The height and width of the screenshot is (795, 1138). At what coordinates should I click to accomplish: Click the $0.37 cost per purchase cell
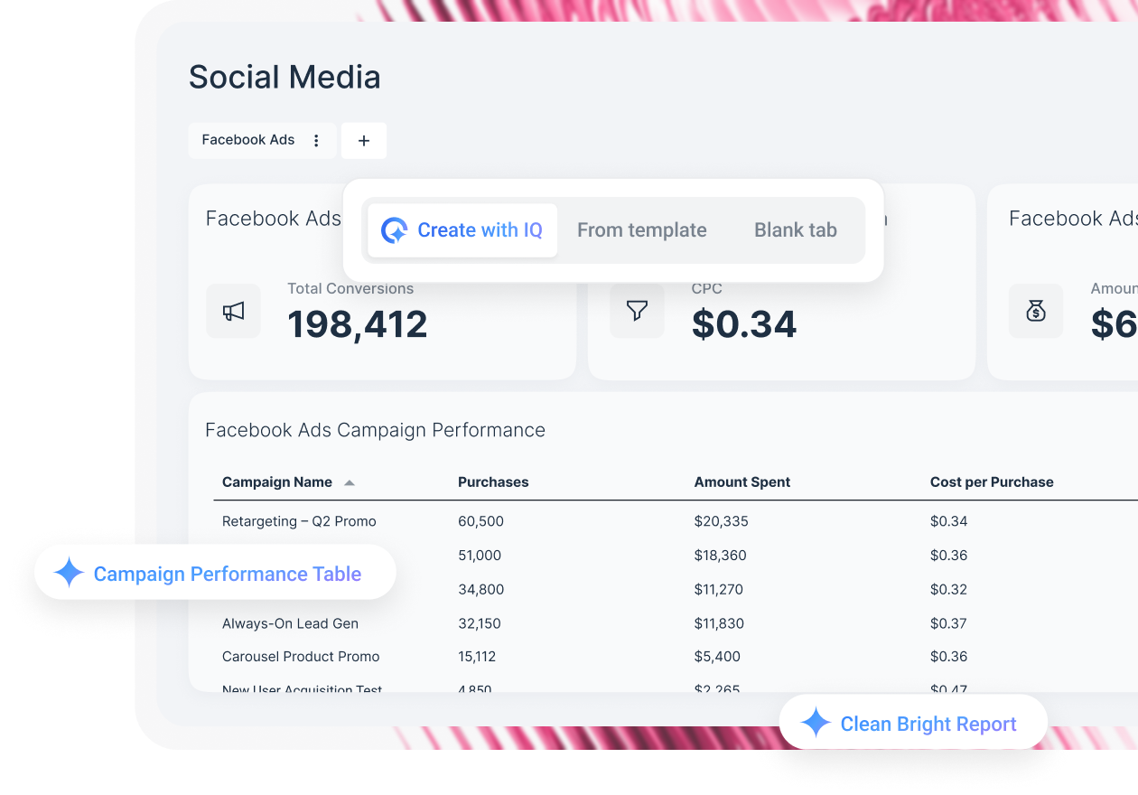[948, 623]
